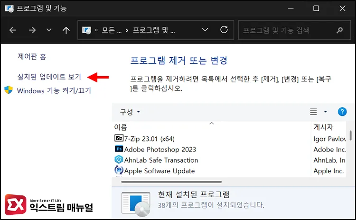Screen dimensions: 356x220
Task: Select Apple Software Update entry
Action: click(159, 171)
